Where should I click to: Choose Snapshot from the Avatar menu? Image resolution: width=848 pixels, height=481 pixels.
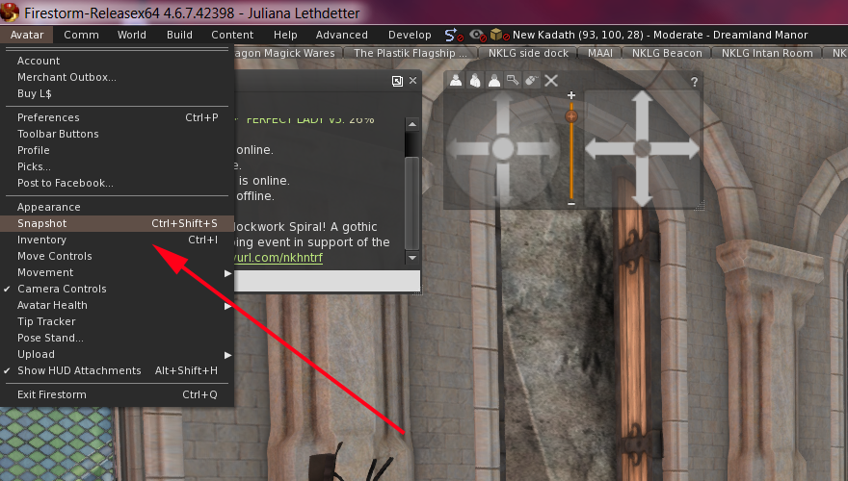(117, 223)
